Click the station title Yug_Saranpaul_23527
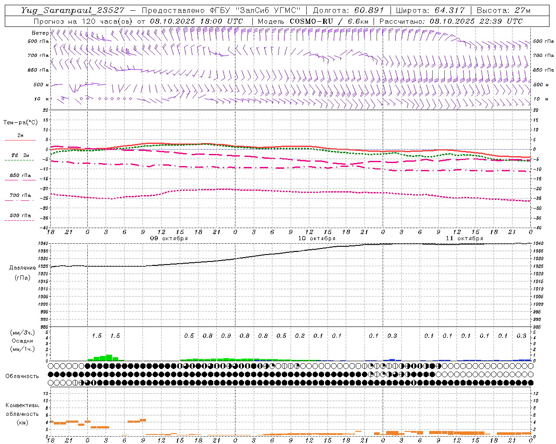This screenshot has height=444, width=556. click(x=73, y=10)
